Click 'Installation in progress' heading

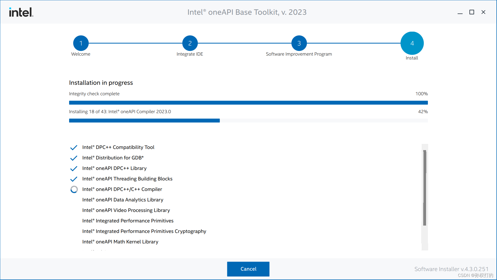pos(101,83)
